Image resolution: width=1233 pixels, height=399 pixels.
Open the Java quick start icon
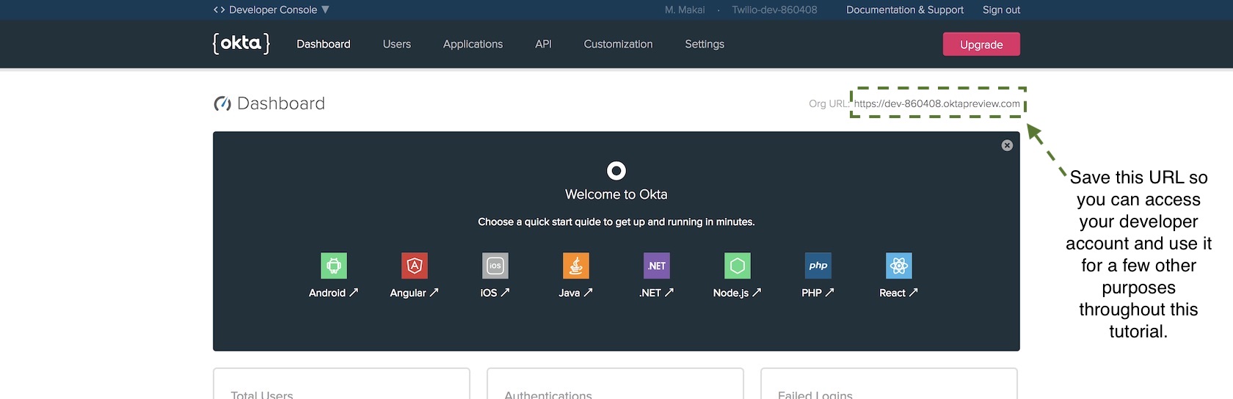576,266
